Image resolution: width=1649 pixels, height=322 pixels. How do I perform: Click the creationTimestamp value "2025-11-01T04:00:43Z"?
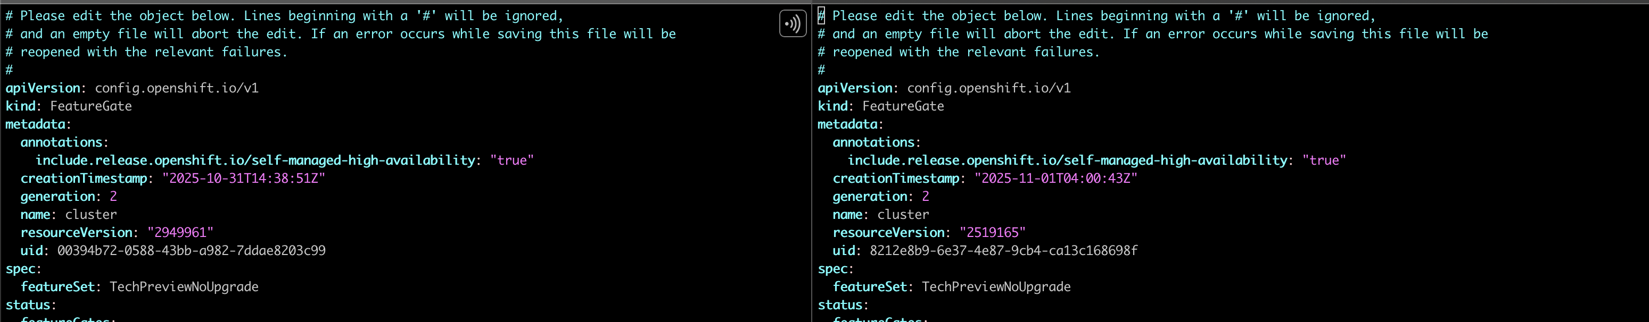[1056, 179]
